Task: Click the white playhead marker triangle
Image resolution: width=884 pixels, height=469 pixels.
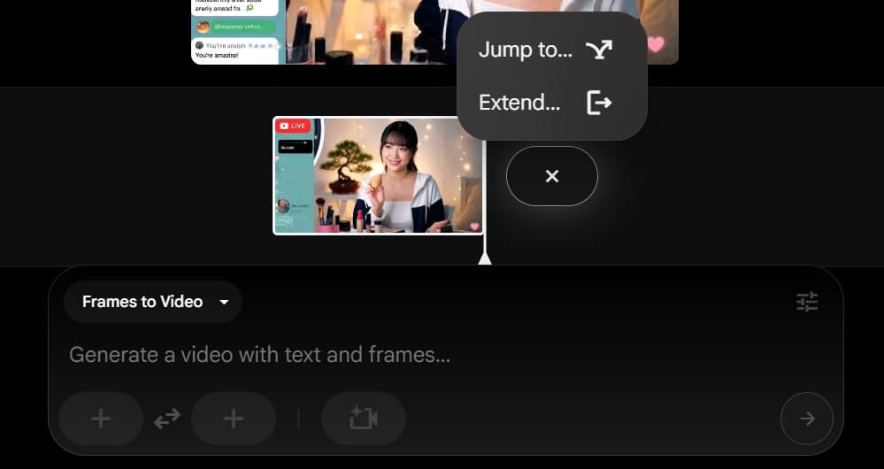Action: point(484,258)
